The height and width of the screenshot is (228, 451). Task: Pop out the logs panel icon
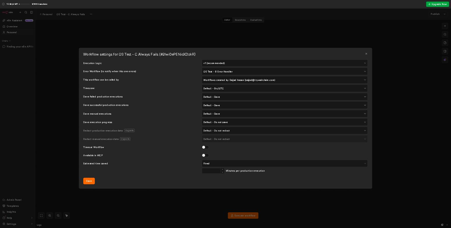point(442,225)
